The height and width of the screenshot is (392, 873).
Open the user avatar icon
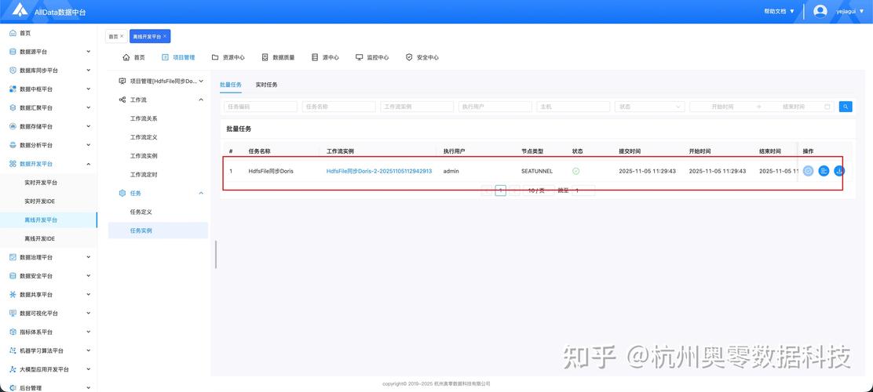(x=820, y=11)
